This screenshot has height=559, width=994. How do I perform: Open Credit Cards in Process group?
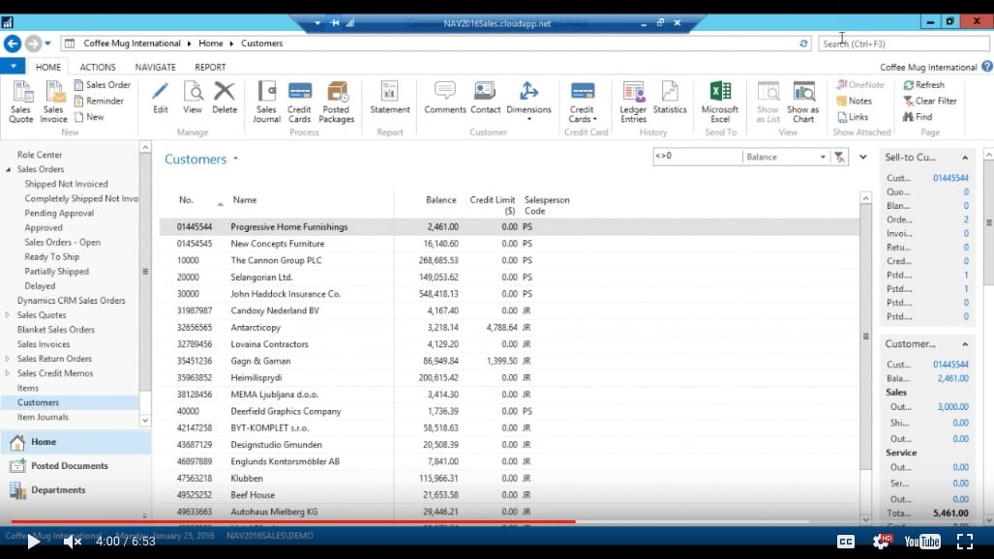point(299,102)
